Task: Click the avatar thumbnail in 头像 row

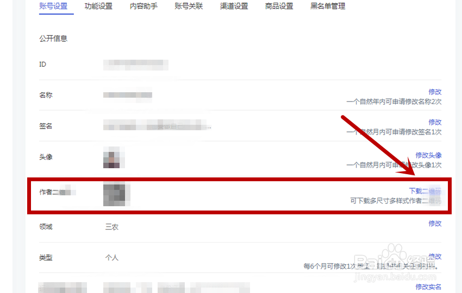Action: point(114,157)
